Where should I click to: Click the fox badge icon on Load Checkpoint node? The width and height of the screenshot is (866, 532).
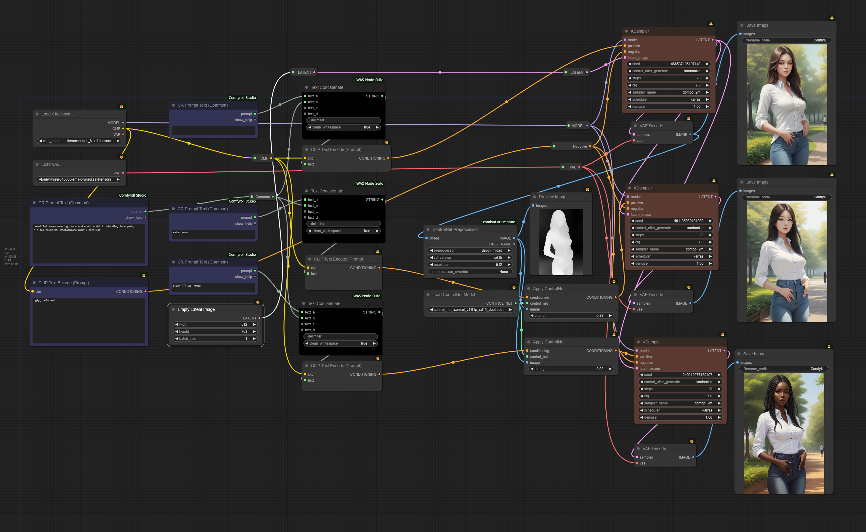click(x=121, y=107)
